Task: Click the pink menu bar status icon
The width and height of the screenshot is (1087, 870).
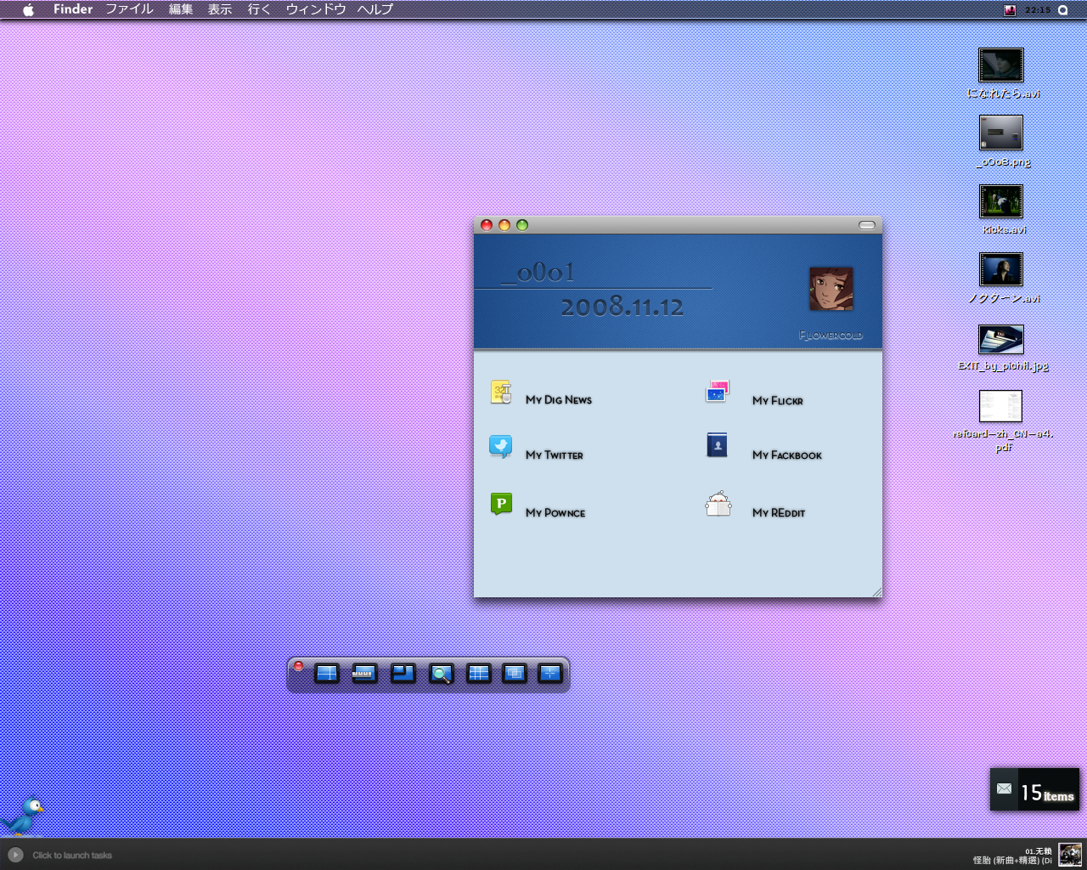Action: tap(1010, 10)
